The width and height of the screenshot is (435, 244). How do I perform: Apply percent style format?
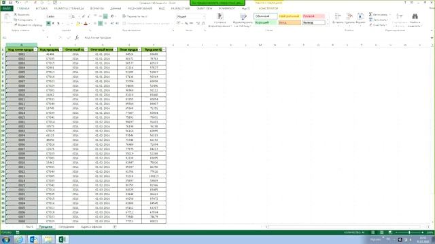tap(186, 24)
